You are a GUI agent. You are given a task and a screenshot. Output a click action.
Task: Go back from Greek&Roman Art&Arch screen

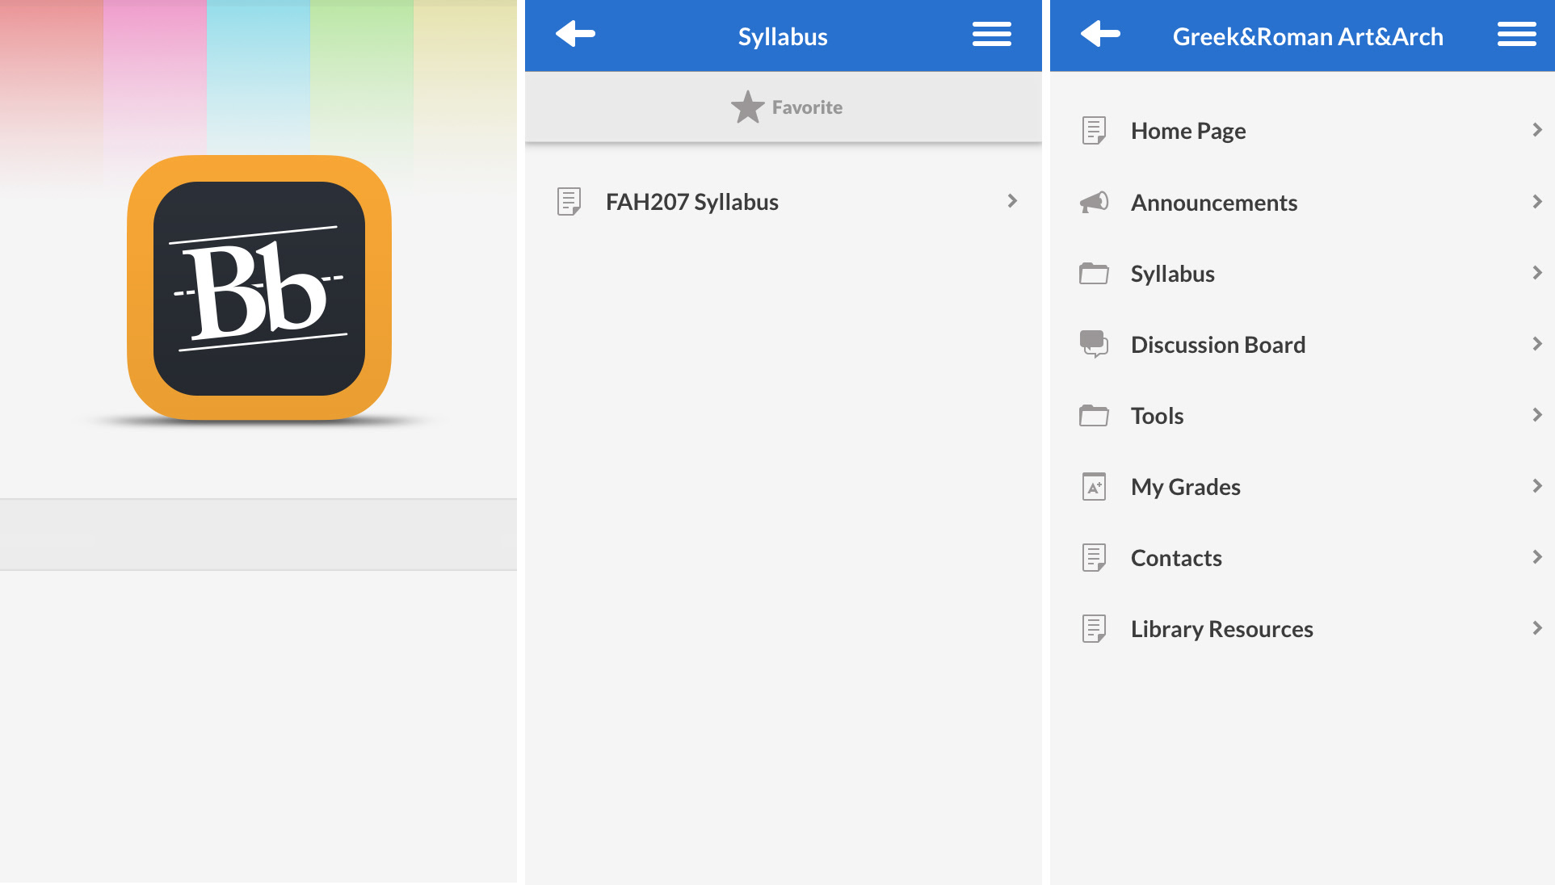click(x=1100, y=35)
